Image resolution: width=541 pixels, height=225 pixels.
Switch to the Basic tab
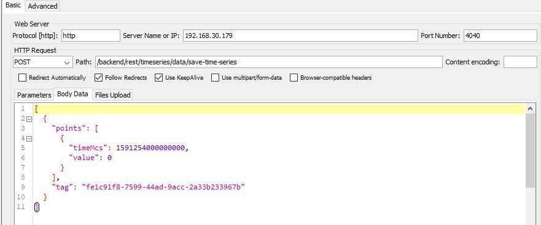(14, 6)
